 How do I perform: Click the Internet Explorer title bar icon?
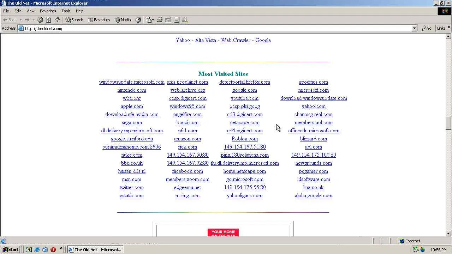click(x=3, y=3)
